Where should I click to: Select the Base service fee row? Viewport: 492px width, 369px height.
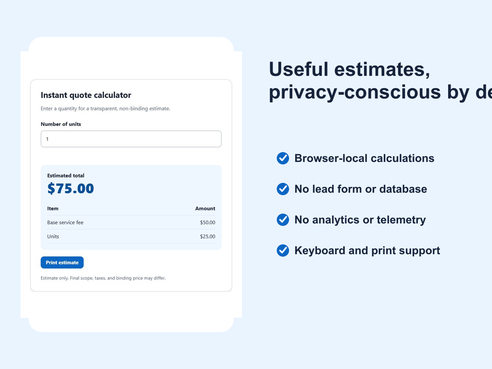131,223
